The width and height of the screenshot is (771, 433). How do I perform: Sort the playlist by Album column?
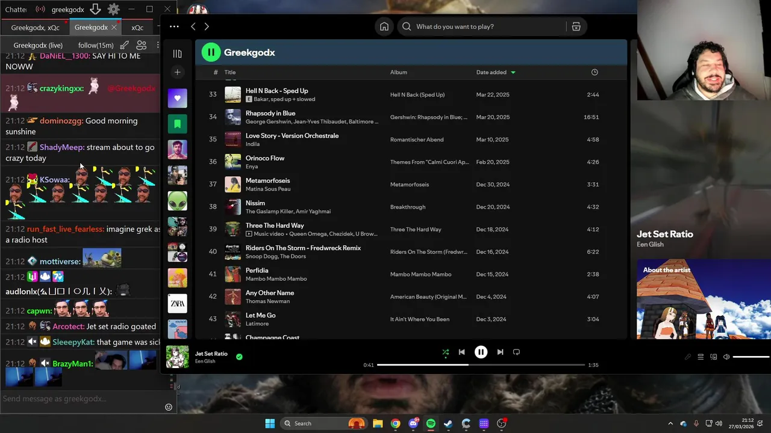[x=399, y=72]
